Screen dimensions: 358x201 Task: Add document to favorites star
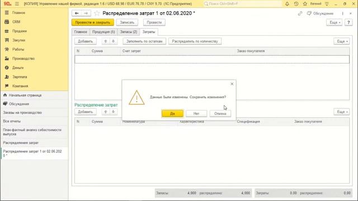(x=97, y=13)
